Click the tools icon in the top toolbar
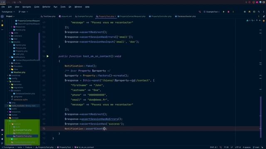 coord(249,12)
